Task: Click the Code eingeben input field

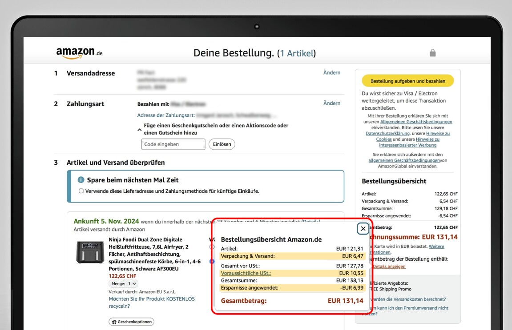Action: pos(173,144)
